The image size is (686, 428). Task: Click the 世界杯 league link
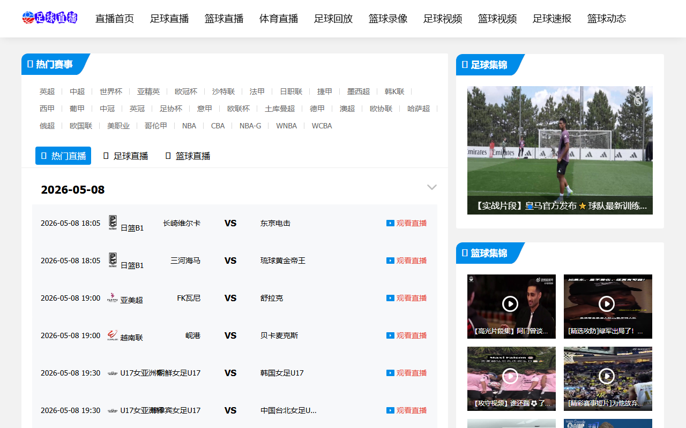(x=111, y=91)
